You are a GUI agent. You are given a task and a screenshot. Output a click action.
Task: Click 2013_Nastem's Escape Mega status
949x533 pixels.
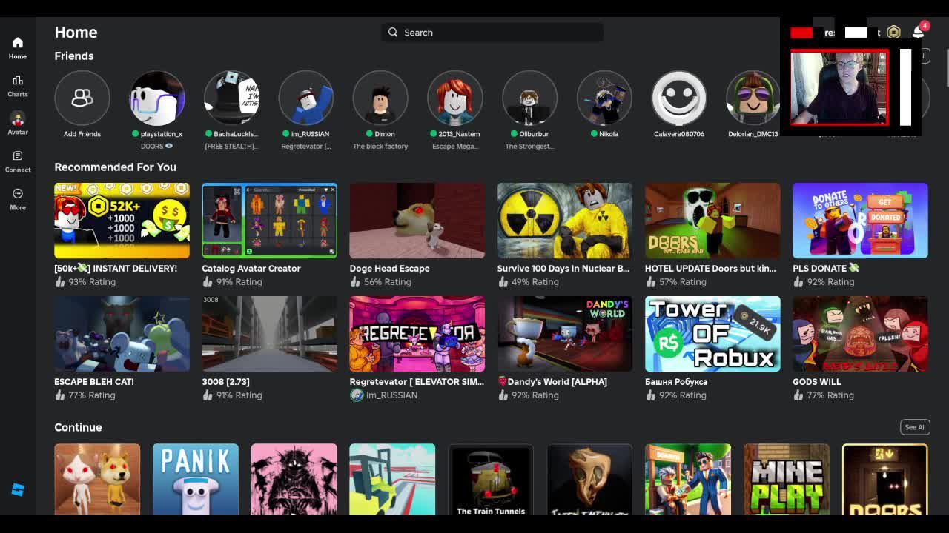coord(455,147)
